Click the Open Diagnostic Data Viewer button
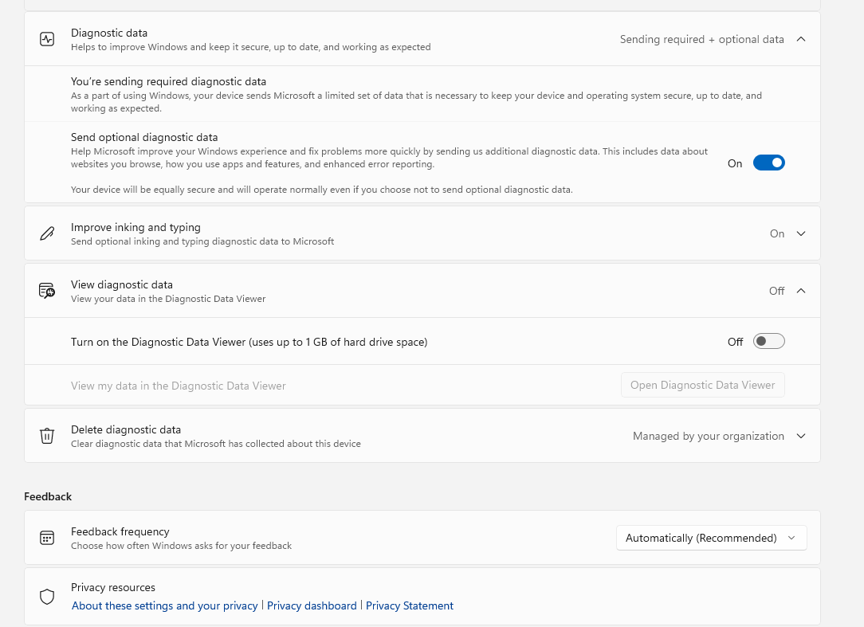 pyautogui.click(x=702, y=385)
